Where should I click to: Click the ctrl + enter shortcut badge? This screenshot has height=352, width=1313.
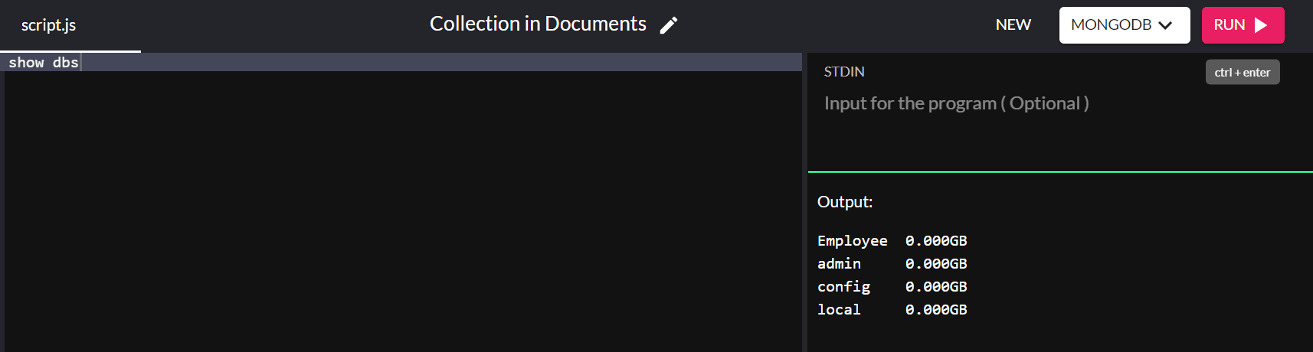coord(1242,73)
